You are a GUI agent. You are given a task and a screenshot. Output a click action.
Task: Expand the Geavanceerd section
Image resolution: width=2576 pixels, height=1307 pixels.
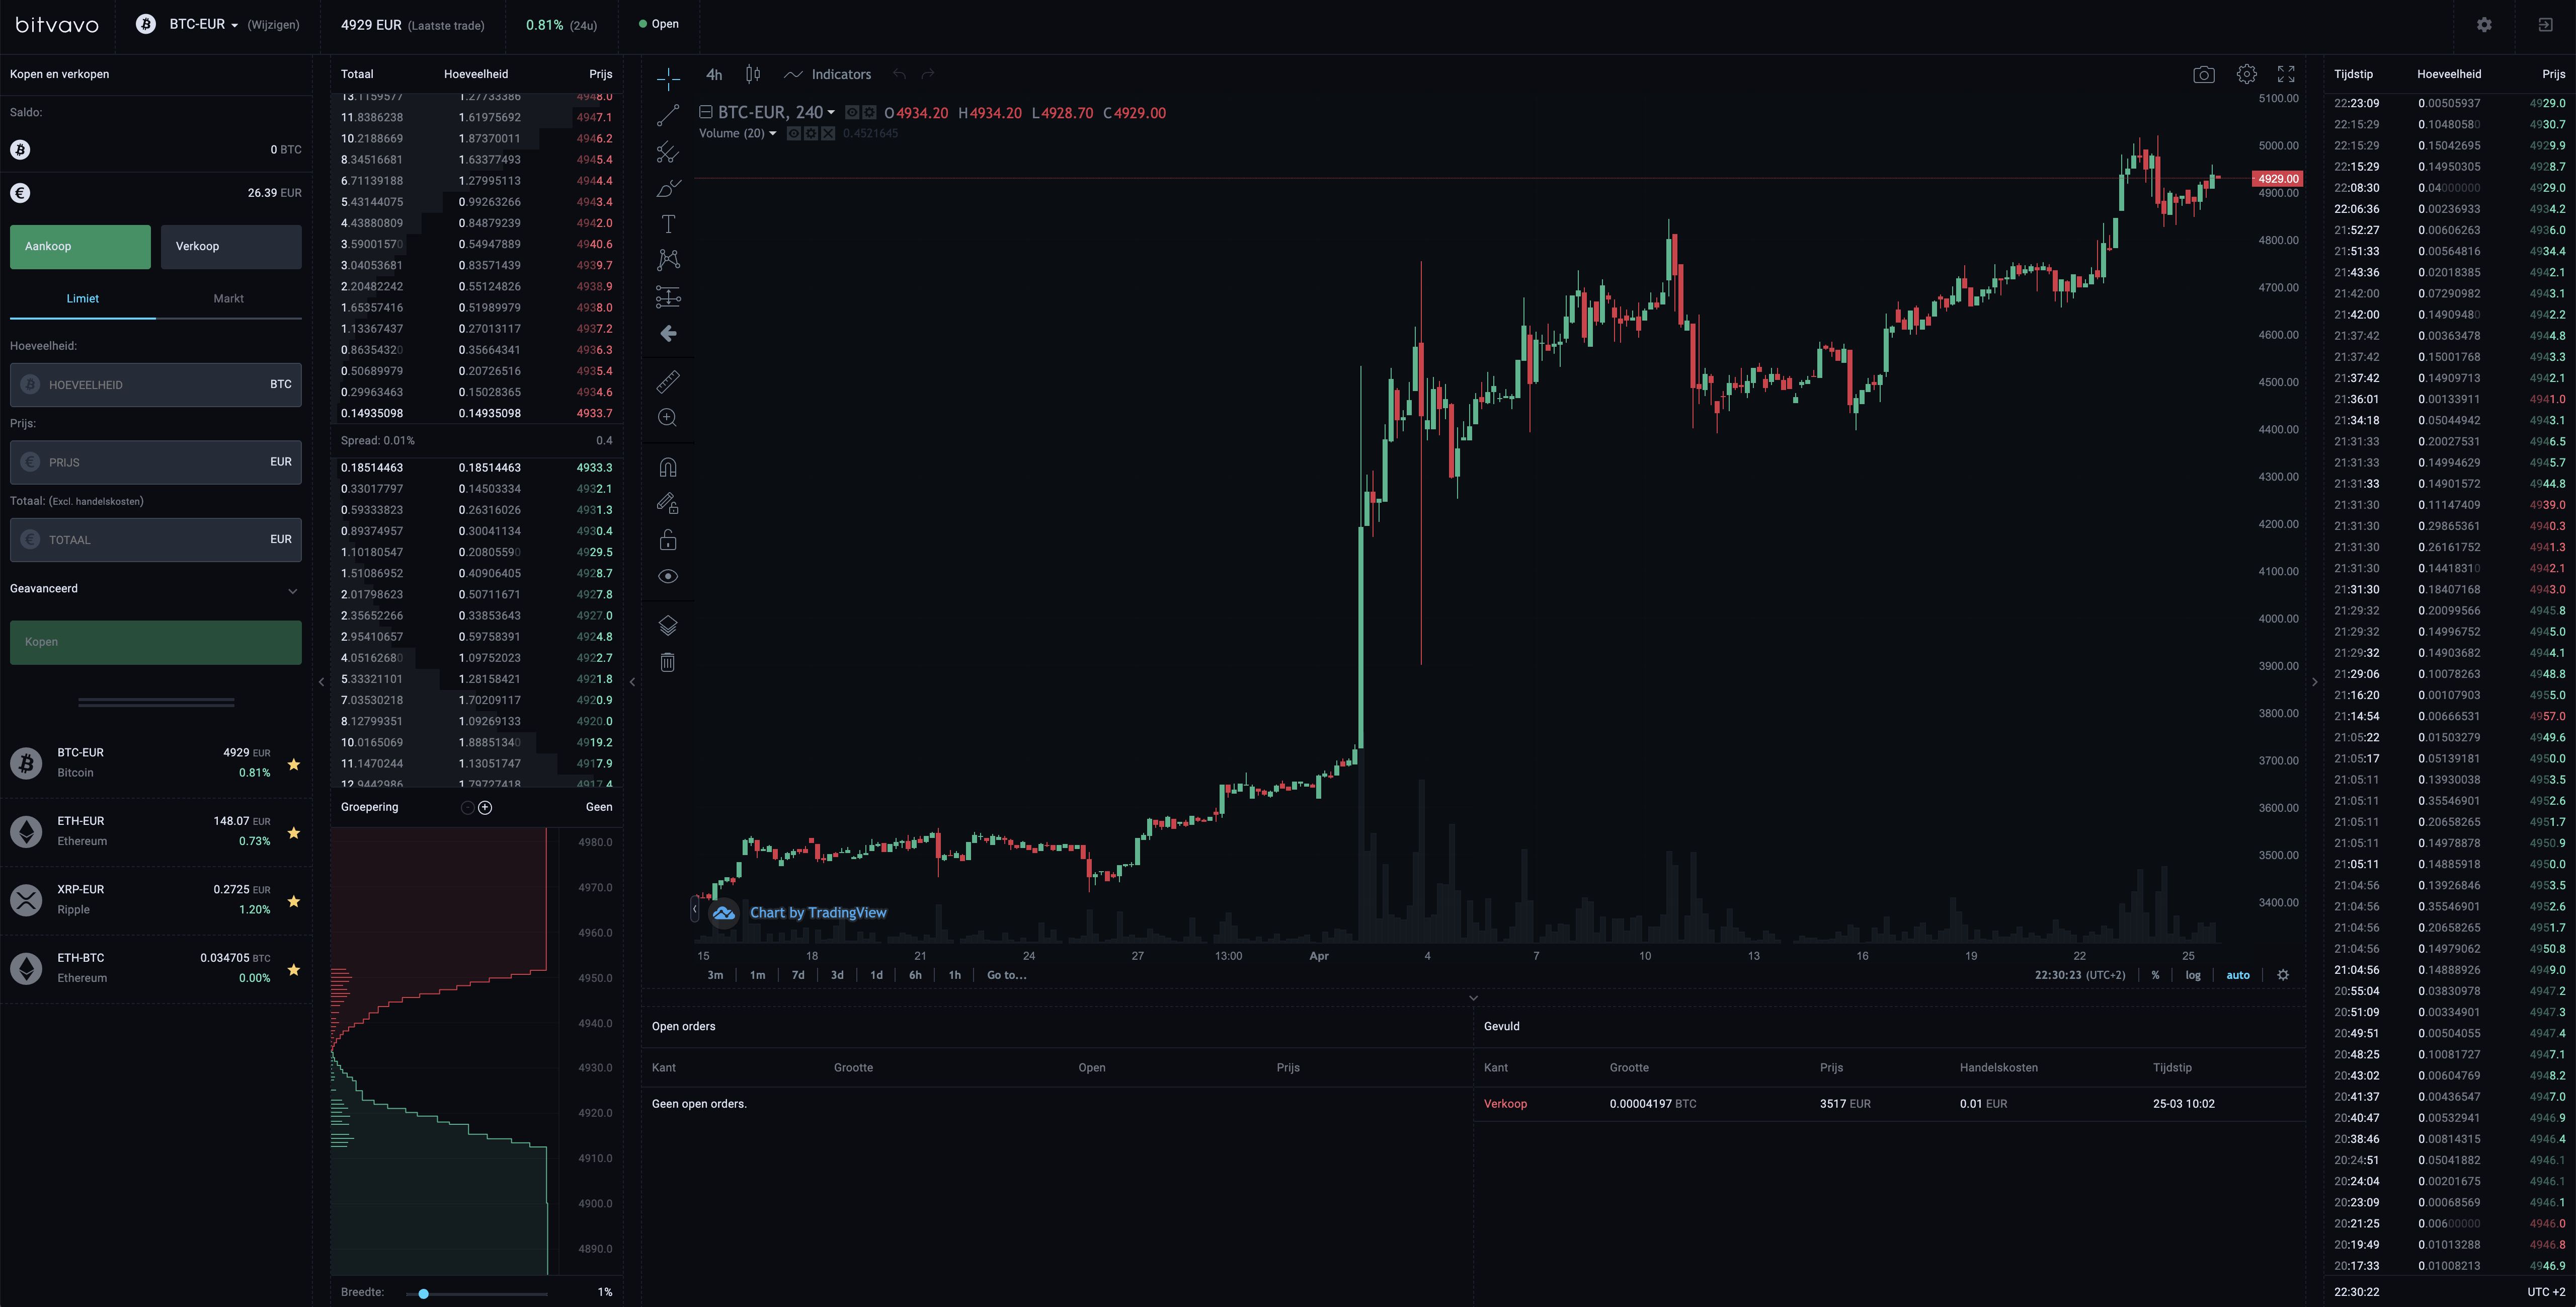155,589
